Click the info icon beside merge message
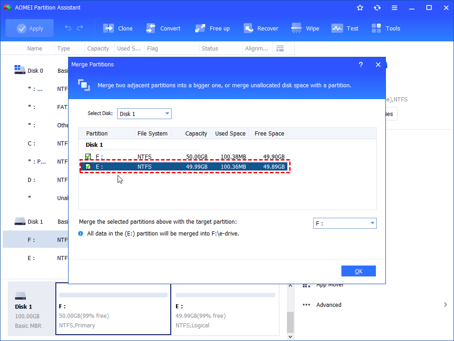Screen dimensions: 454x341 click(x=81, y=233)
